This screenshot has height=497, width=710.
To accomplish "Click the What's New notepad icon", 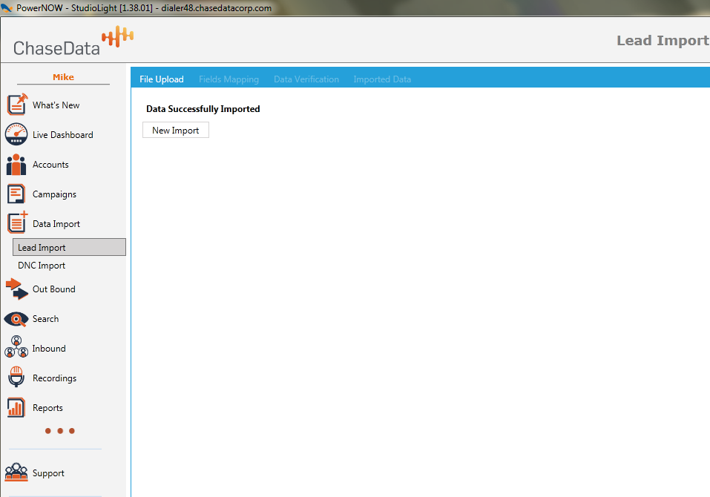I will pos(16,105).
